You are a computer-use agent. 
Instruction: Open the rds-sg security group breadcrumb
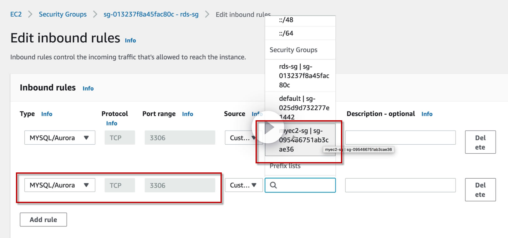click(x=151, y=14)
